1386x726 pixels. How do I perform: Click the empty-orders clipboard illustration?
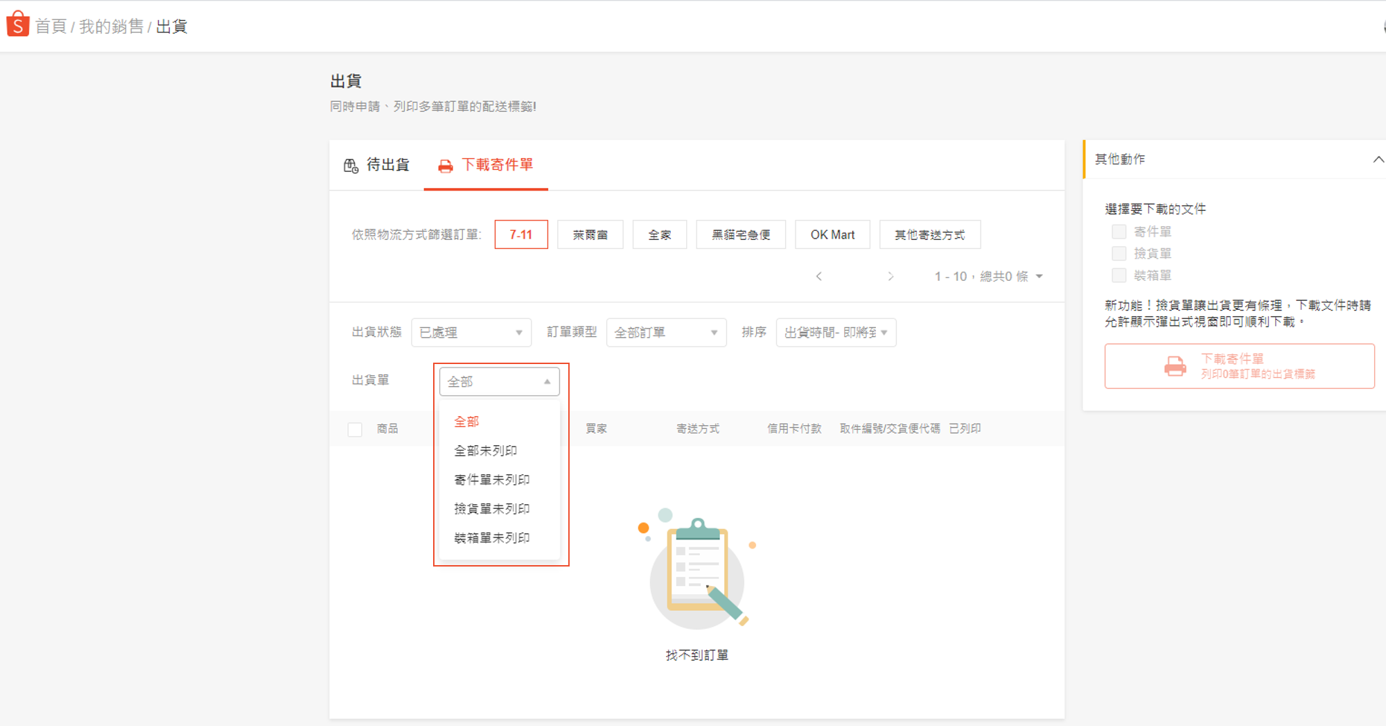(x=697, y=571)
